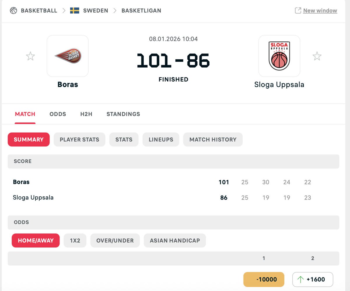Image resolution: width=350 pixels, height=291 pixels.
Task: Select the SUMMARY sub-tab
Action: click(29, 139)
